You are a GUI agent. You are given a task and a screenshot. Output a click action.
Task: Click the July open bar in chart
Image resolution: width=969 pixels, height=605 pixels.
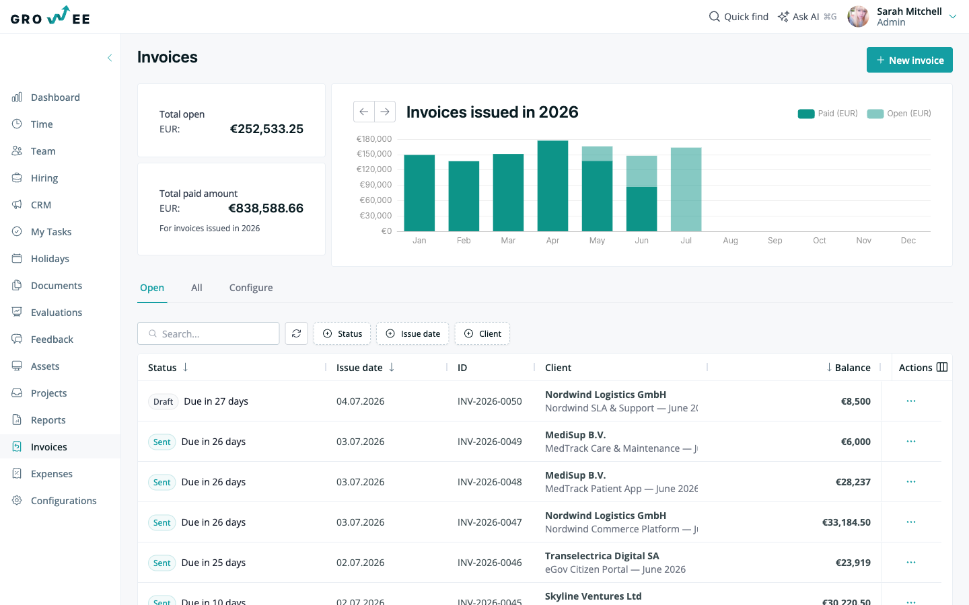point(686,190)
